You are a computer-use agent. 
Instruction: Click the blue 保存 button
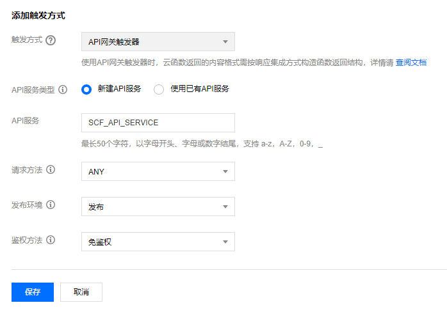tap(33, 292)
